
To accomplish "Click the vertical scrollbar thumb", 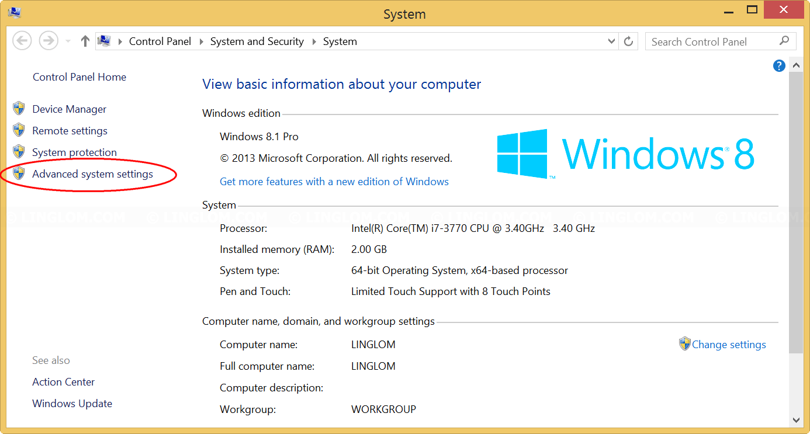I will [x=796, y=213].
